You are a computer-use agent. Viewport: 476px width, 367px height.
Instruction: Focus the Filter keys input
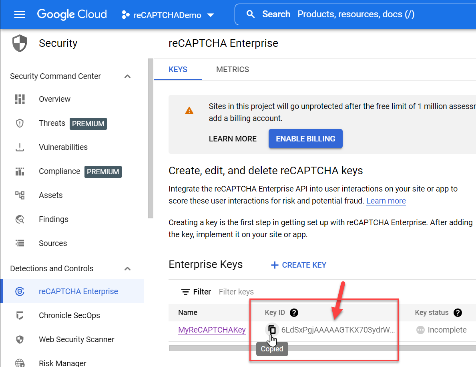coord(236,292)
